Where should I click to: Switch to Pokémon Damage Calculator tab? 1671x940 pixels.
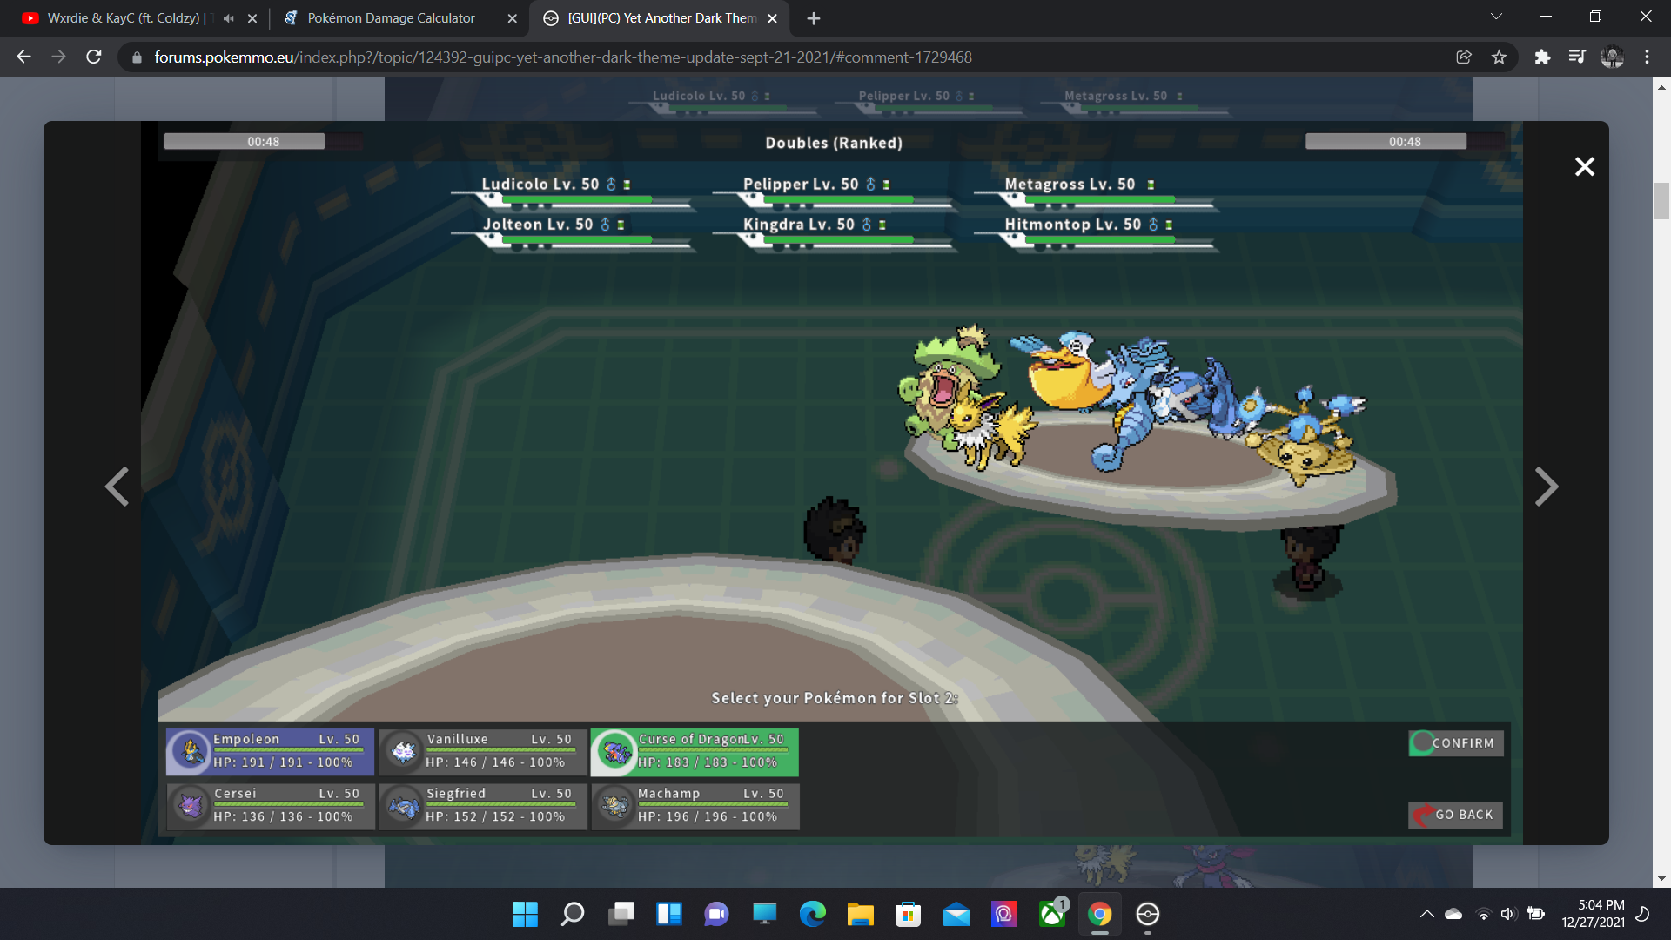tap(390, 18)
